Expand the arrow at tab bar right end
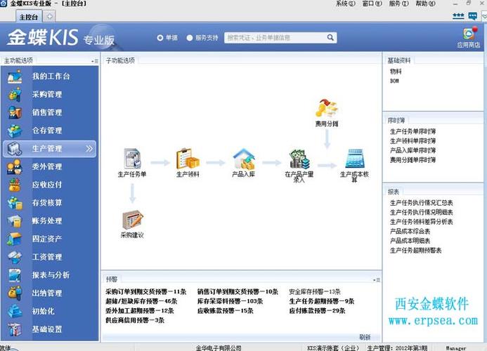 [484, 16]
